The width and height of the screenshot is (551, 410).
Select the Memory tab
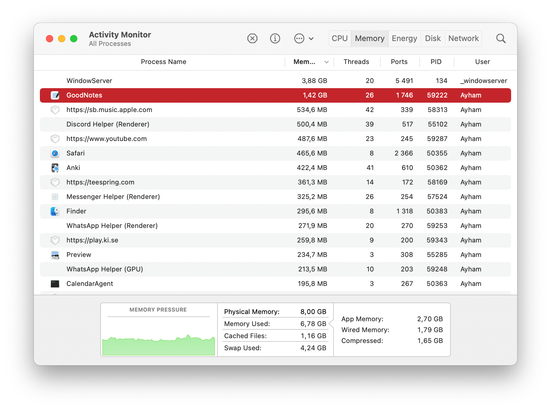click(370, 39)
